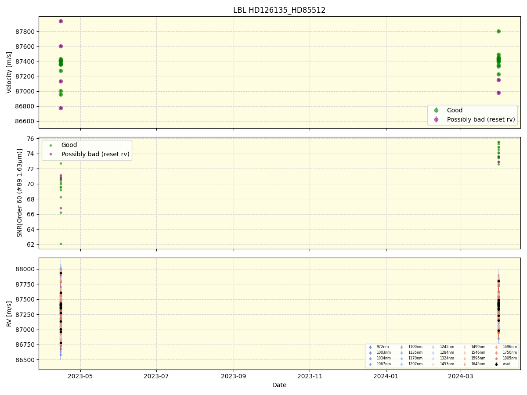Click the 1170nm legend marker
The height and width of the screenshot is (395, 527).
point(401,358)
